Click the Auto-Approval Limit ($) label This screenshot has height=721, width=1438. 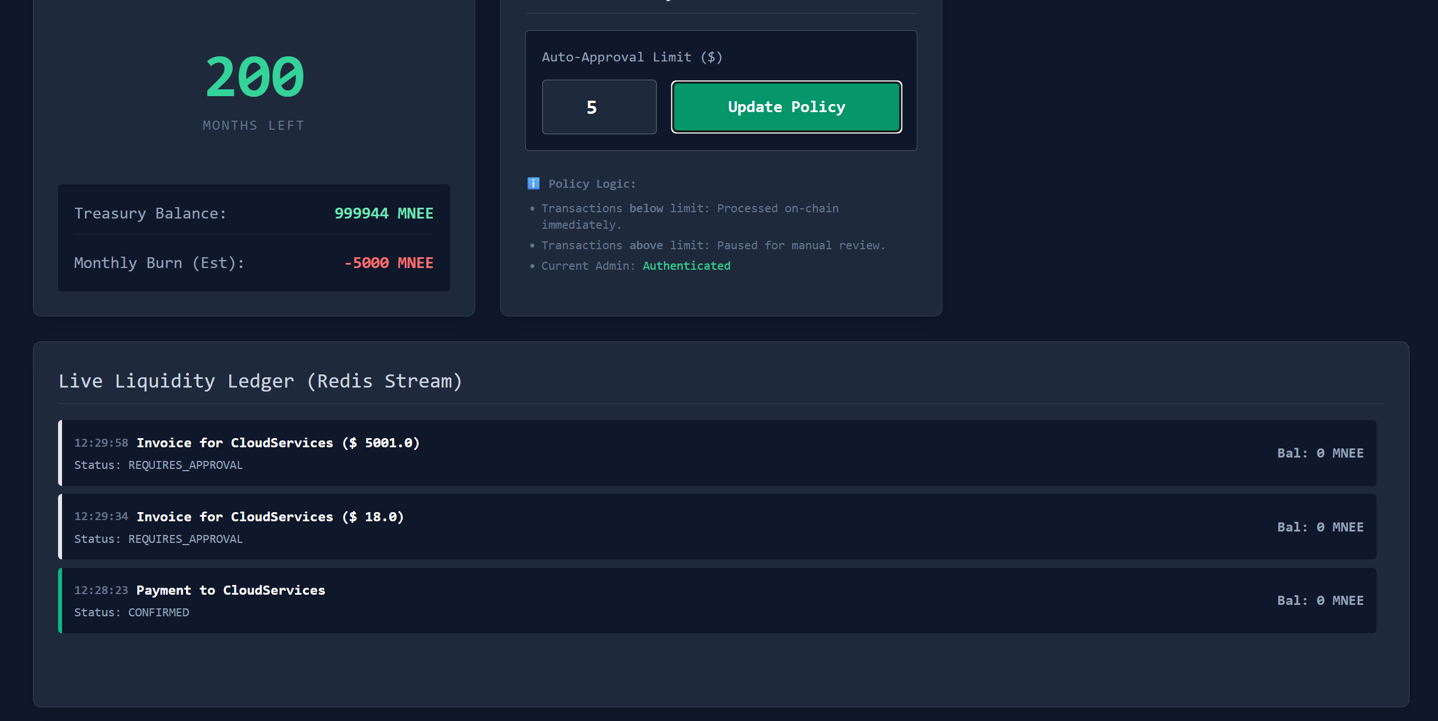click(x=632, y=57)
